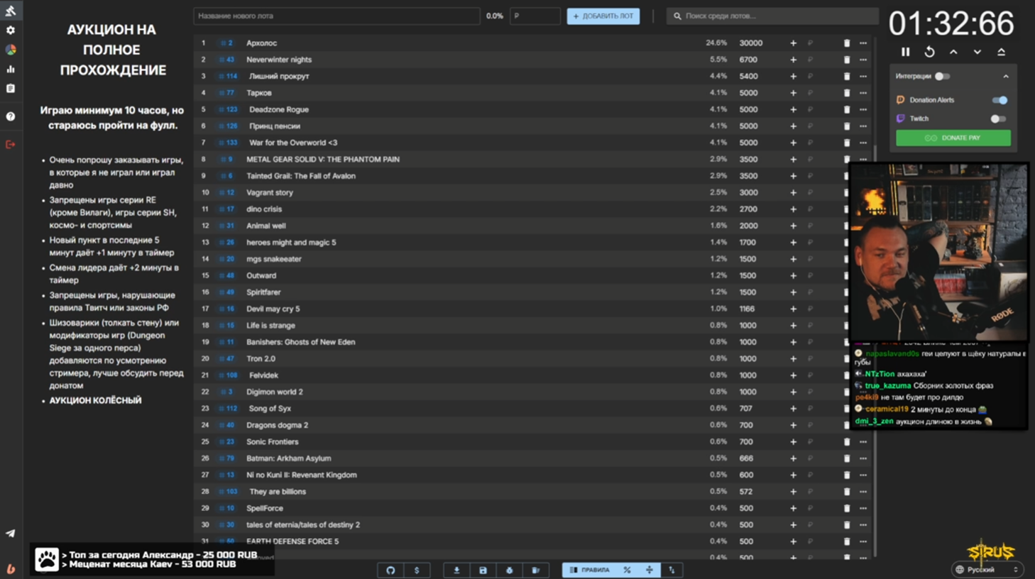The image size is (1035, 579).
Task: Subtract time with the timer down chevron
Action: click(x=978, y=52)
